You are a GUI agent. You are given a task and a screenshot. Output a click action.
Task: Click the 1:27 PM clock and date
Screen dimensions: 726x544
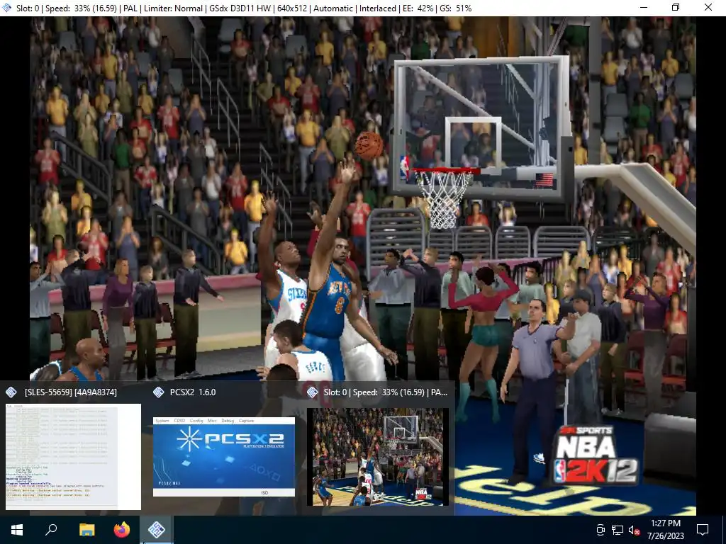pyautogui.click(x=665, y=530)
